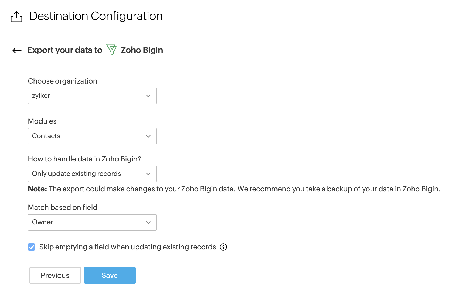
Task: Click the 'Skip emptying a field' label text
Action: tap(127, 247)
